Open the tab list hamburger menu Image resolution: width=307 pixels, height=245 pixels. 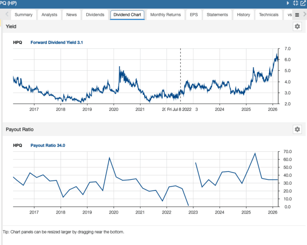coord(297,15)
